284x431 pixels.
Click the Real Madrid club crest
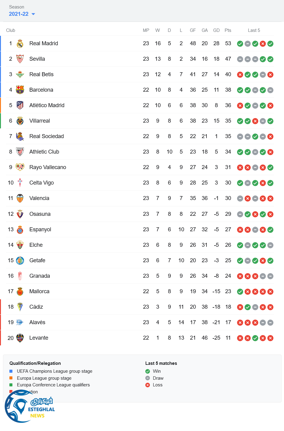coord(20,43)
